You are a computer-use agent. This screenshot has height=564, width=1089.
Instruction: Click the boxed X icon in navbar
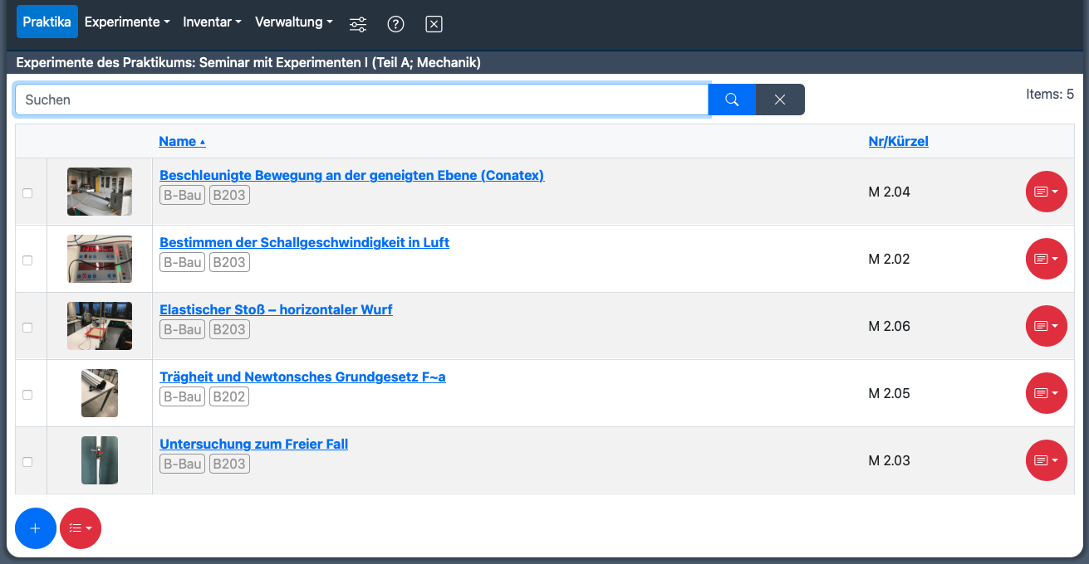(x=434, y=24)
